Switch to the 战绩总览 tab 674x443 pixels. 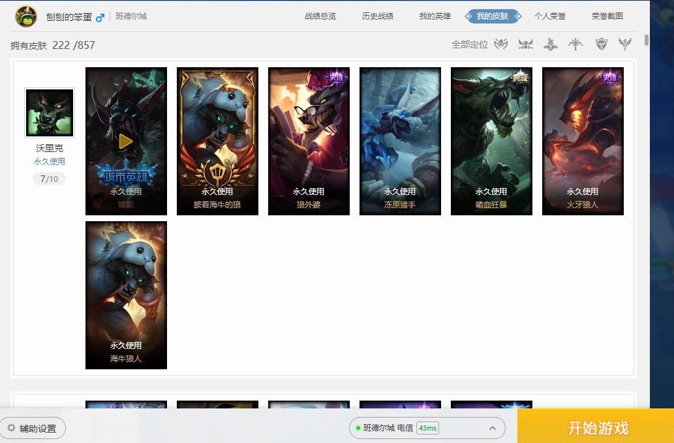(320, 16)
